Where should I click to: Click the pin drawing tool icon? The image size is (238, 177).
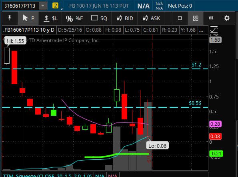(x=10, y=18)
